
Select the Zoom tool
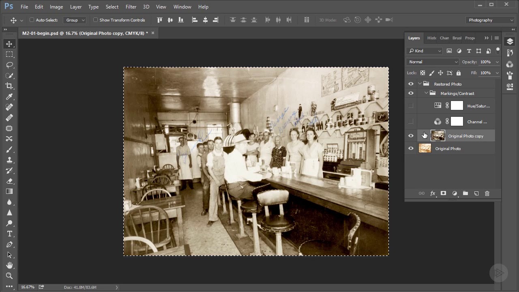coord(9,276)
